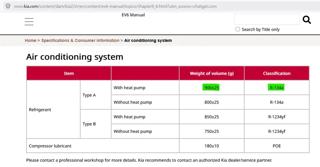Select the Type B row label

(x=89, y=124)
